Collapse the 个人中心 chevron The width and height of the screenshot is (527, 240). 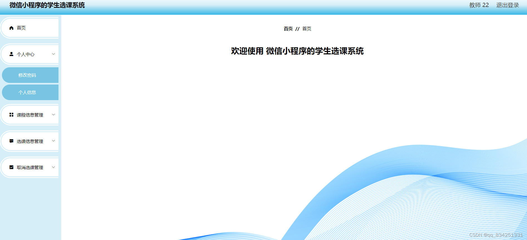[x=53, y=54]
